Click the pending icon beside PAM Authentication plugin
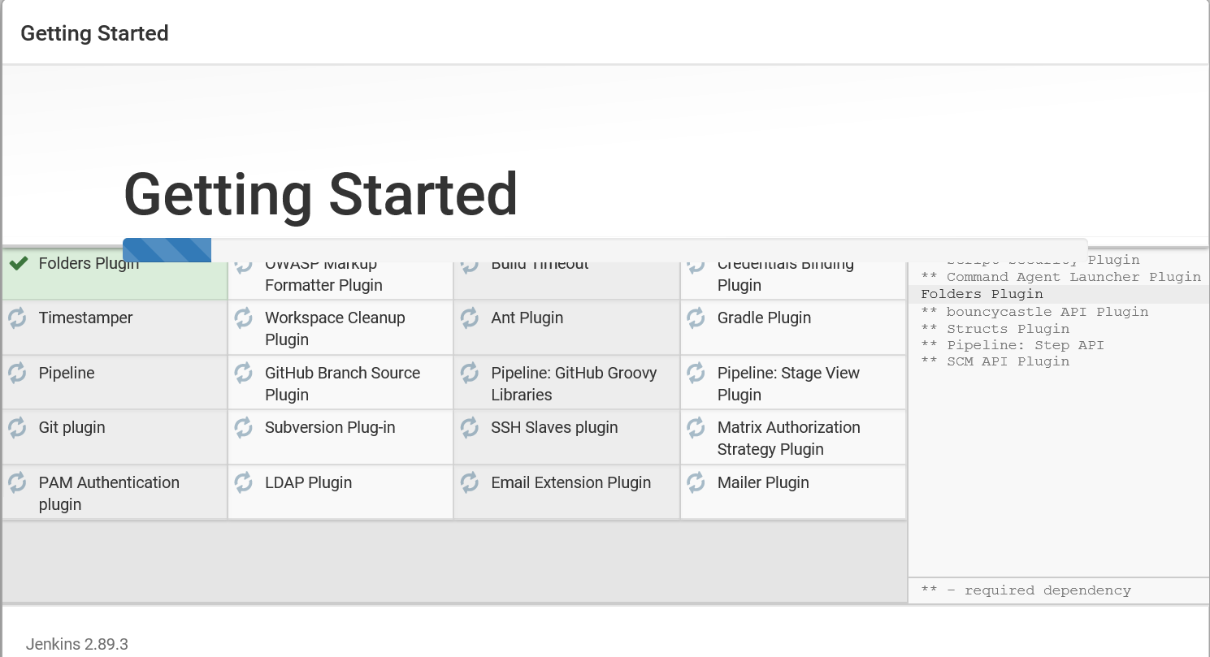This screenshot has width=1210, height=657. pos(18,483)
